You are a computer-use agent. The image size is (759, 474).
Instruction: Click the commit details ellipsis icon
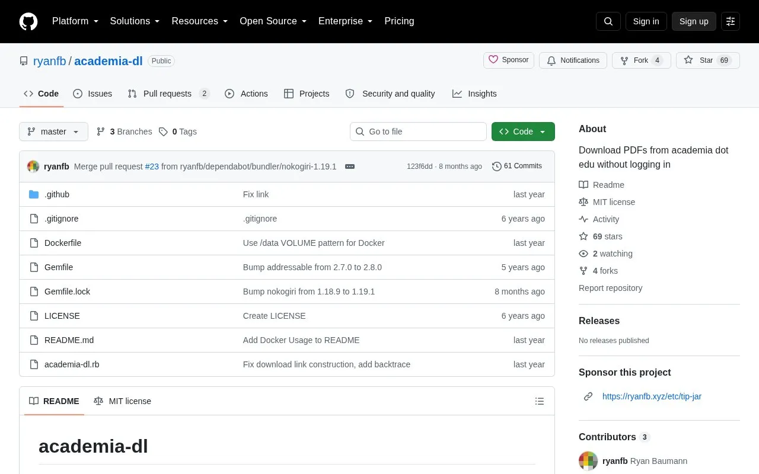click(350, 166)
